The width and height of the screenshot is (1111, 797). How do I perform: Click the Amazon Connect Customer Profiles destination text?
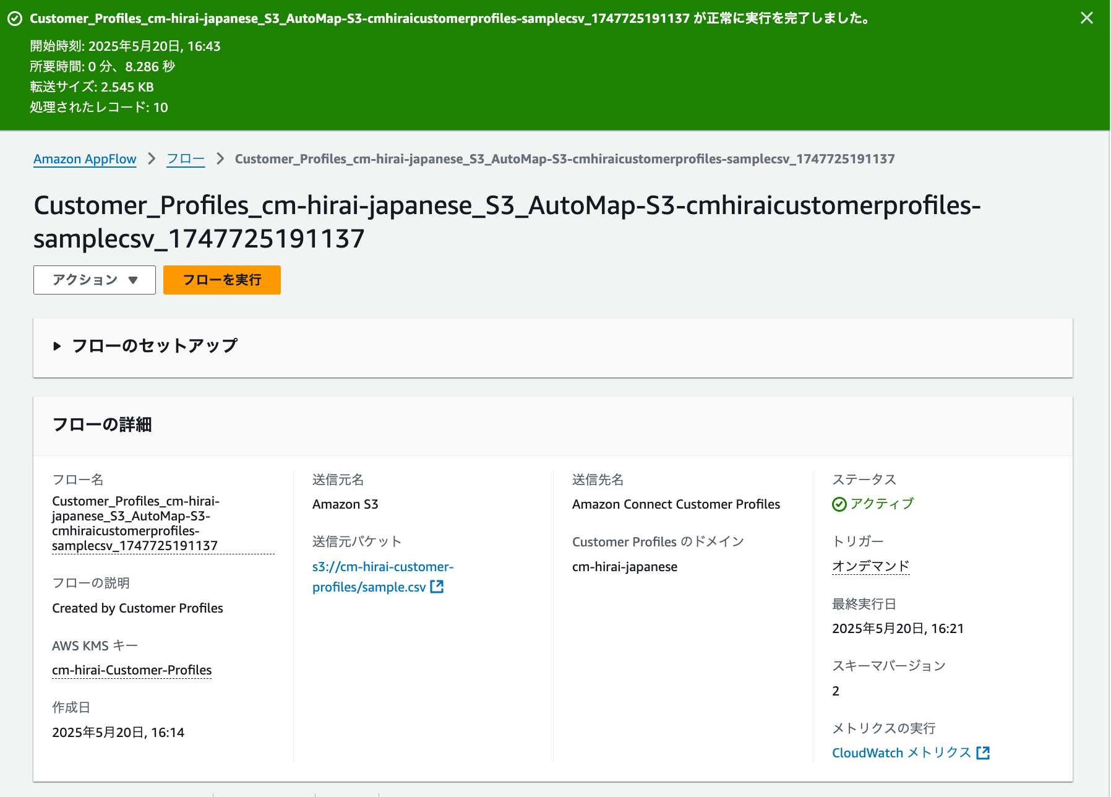676,504
